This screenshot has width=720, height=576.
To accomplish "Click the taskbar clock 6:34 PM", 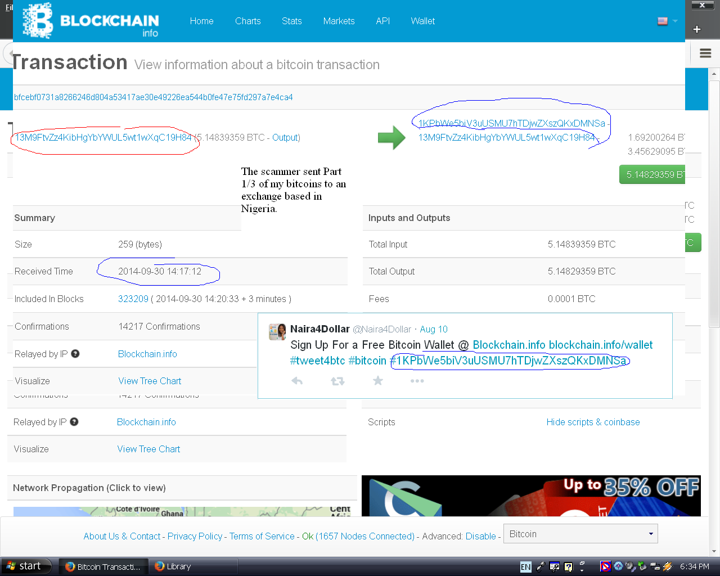I will click(x=694, y=566).
